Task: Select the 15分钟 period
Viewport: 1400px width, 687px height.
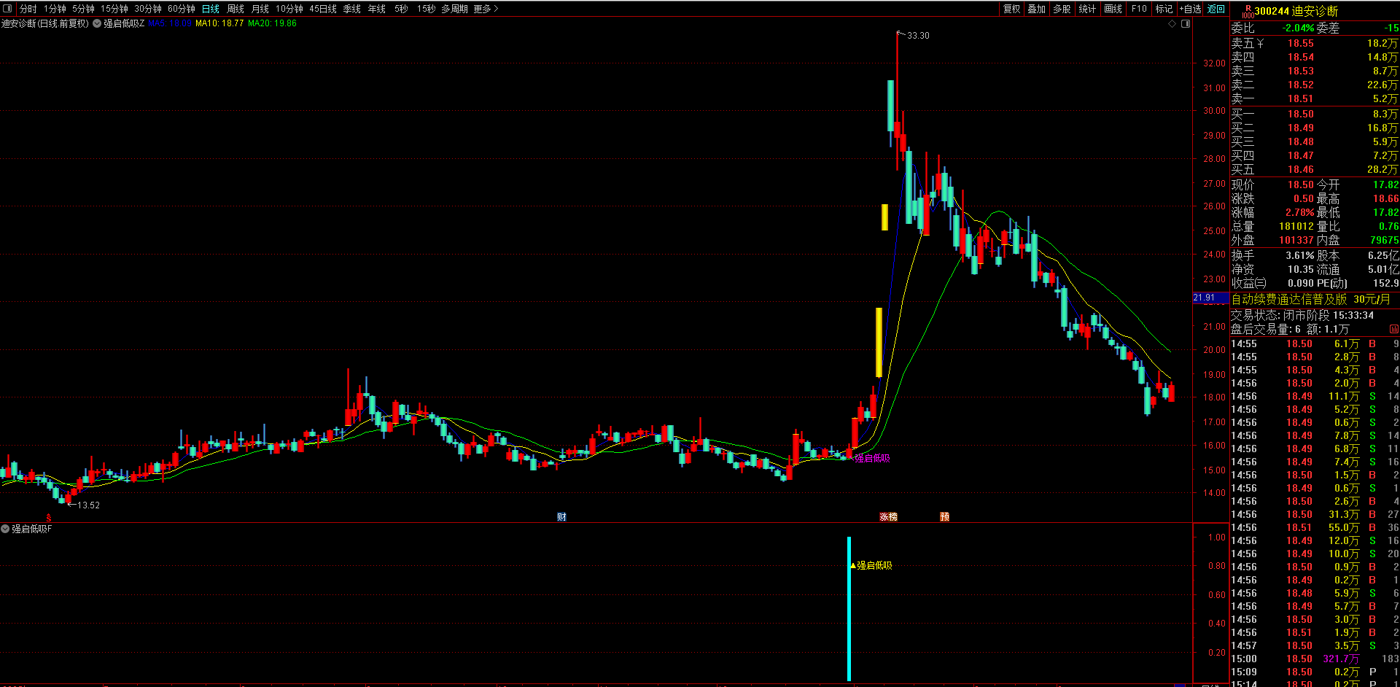Action: (114, 9)
